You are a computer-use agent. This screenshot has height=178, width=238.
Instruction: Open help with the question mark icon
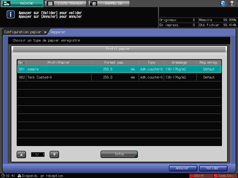(232, 3)
